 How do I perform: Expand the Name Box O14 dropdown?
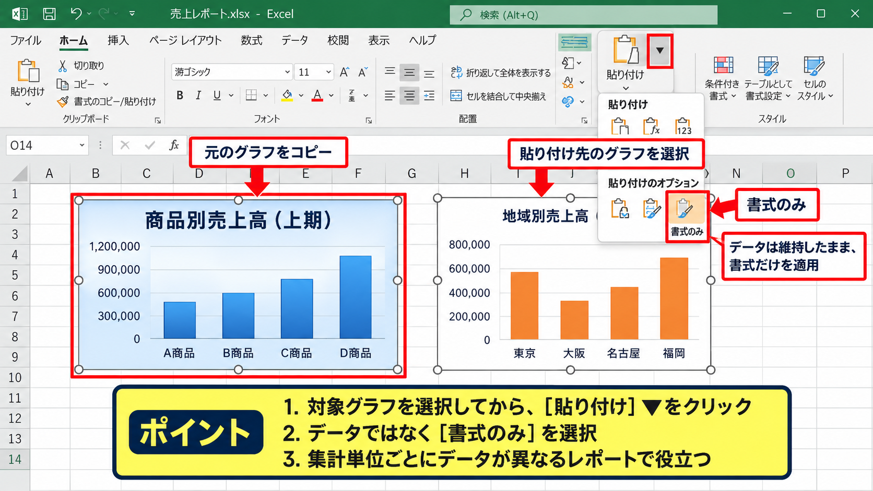click(x=82, y=145)
